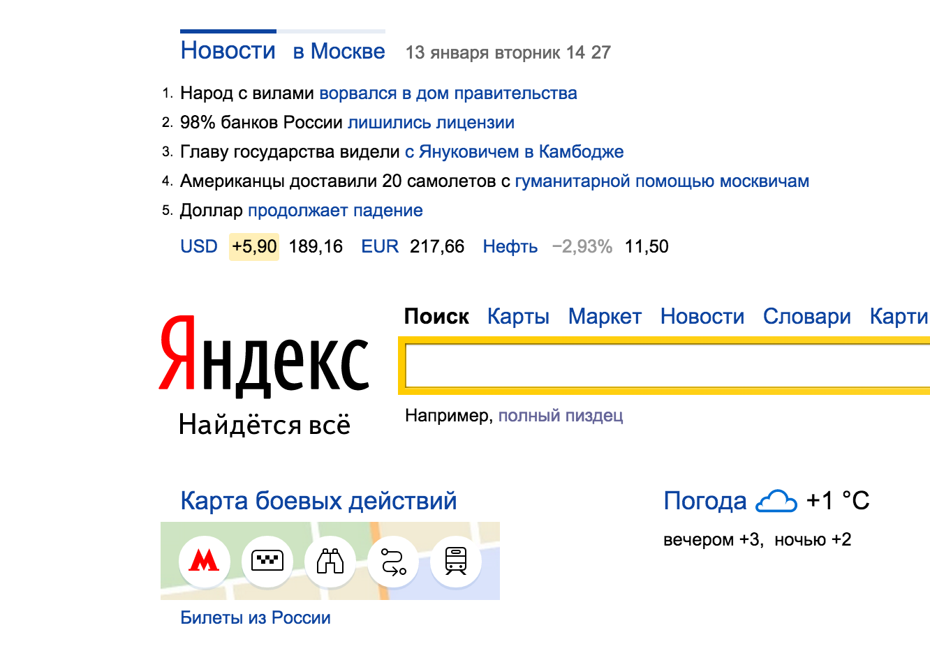The height and width of the screenshot is (660, 930).
Task: Open headline 'лишились лицензии'
Action: pos(431,123)
